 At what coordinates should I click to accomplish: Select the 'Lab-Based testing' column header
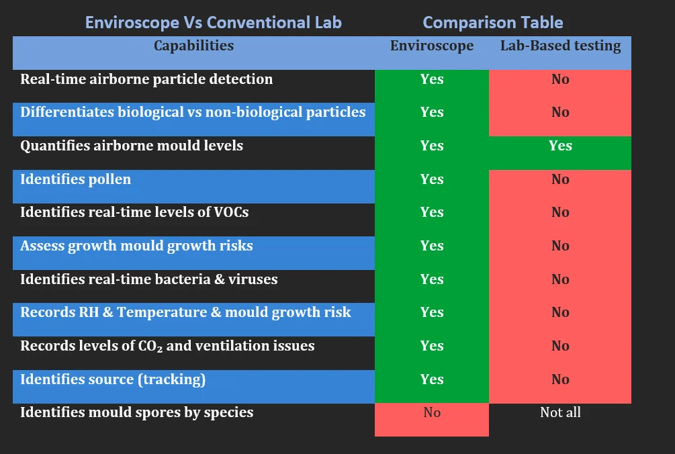560,46
